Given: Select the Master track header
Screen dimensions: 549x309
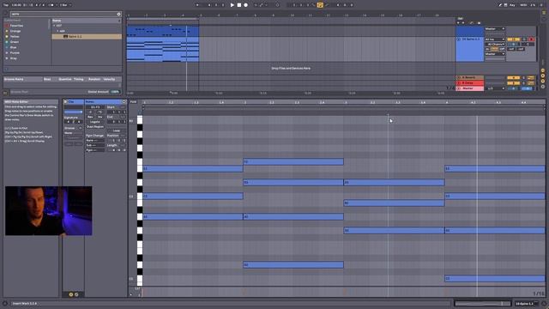Looking at the screenshot, I should point(470,88).
